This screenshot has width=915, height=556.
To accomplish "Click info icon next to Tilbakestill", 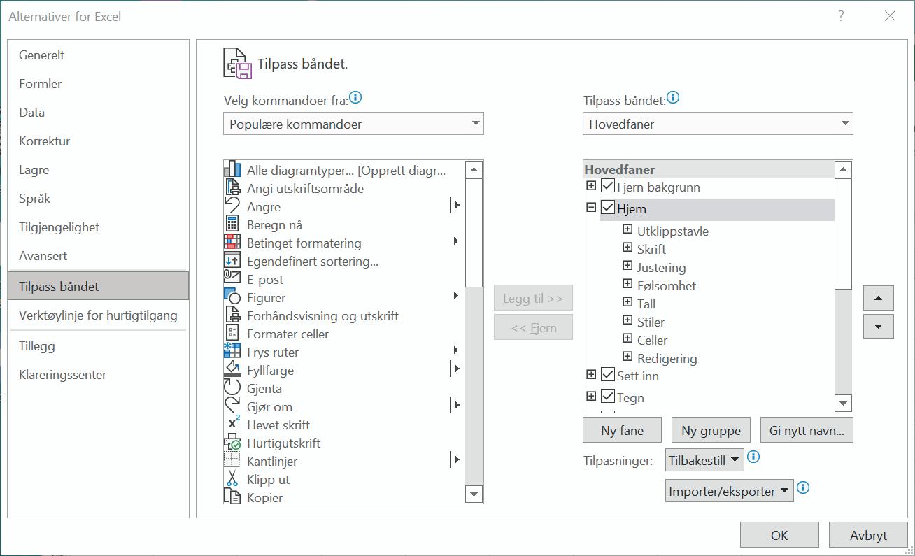I will click(x=753, y=457).
